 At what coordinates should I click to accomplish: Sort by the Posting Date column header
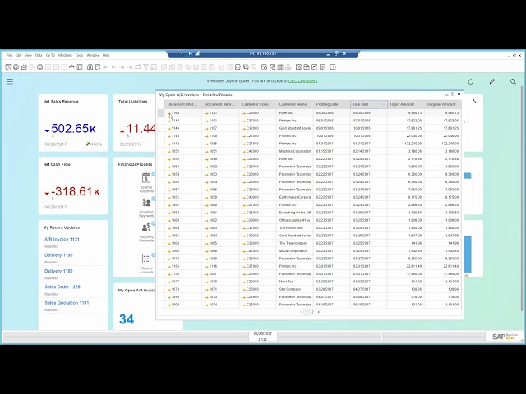[332, 104]
